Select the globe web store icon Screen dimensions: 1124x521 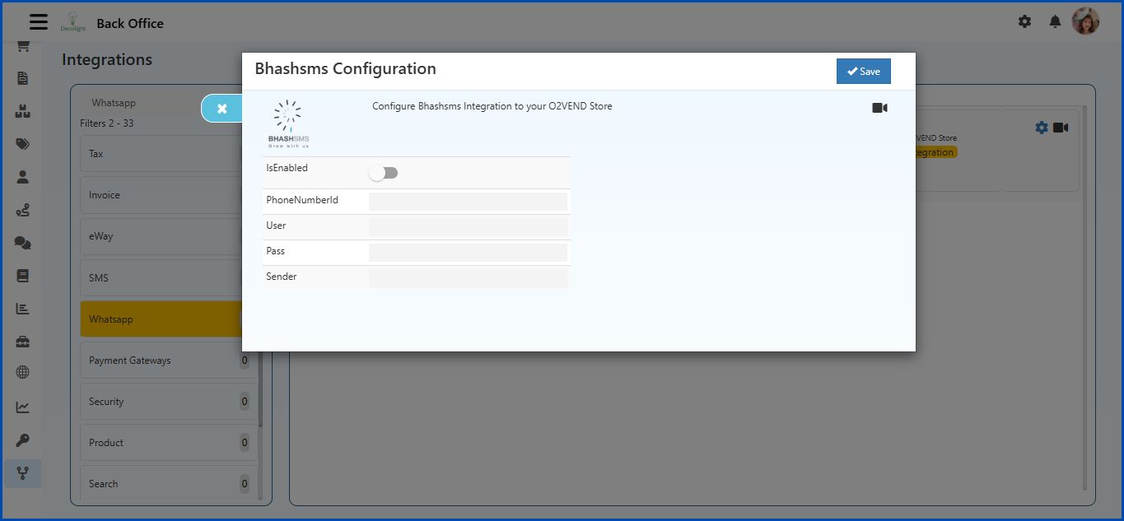(22, 372)
